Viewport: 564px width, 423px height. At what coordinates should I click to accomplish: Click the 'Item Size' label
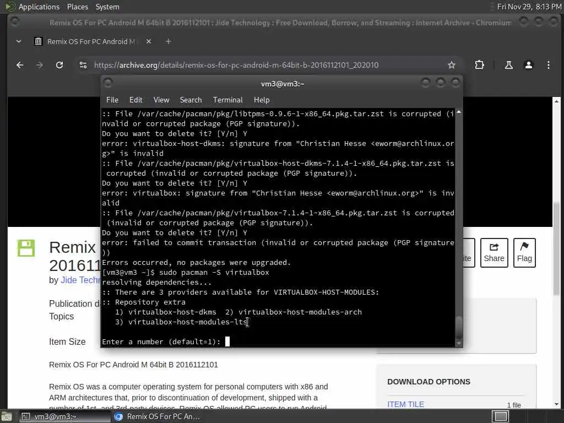(x=67, y=341)
